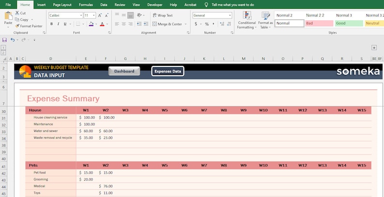Click Increase Indent icon

(146, 24)
